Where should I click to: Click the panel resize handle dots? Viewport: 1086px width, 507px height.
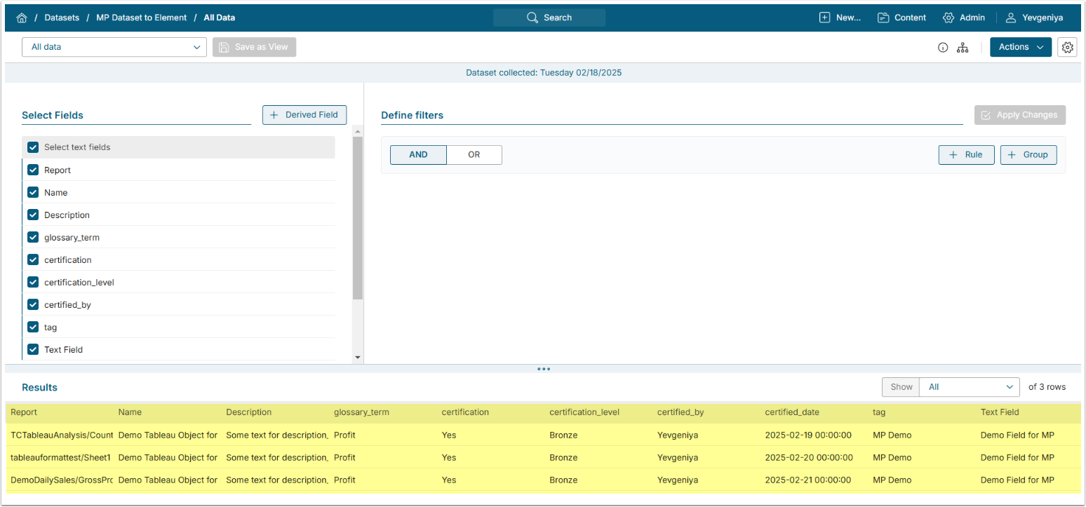click(x=543, y=369)
